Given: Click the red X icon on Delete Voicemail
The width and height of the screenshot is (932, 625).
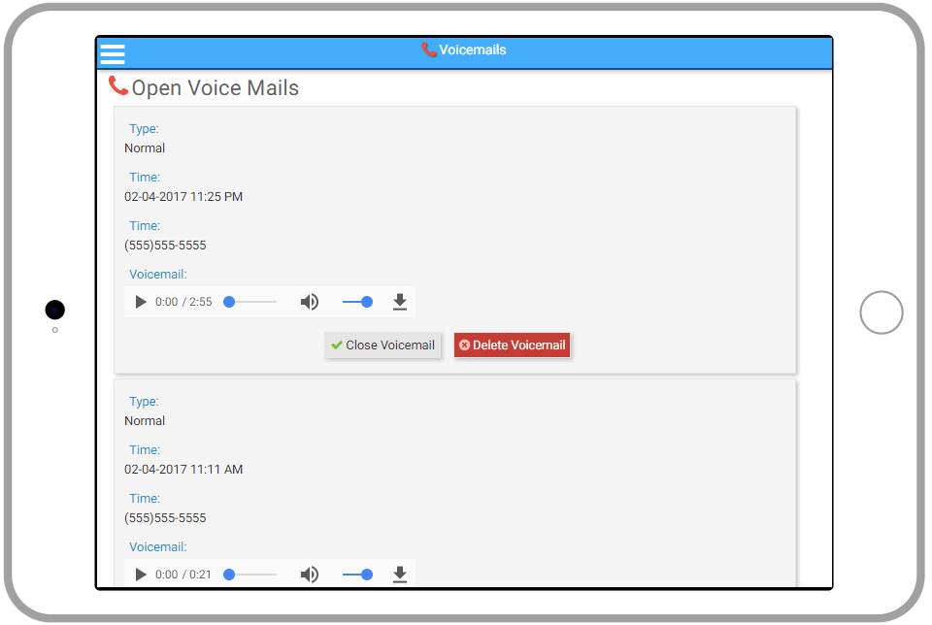Looking at the screenshot, I should [465, 345].
